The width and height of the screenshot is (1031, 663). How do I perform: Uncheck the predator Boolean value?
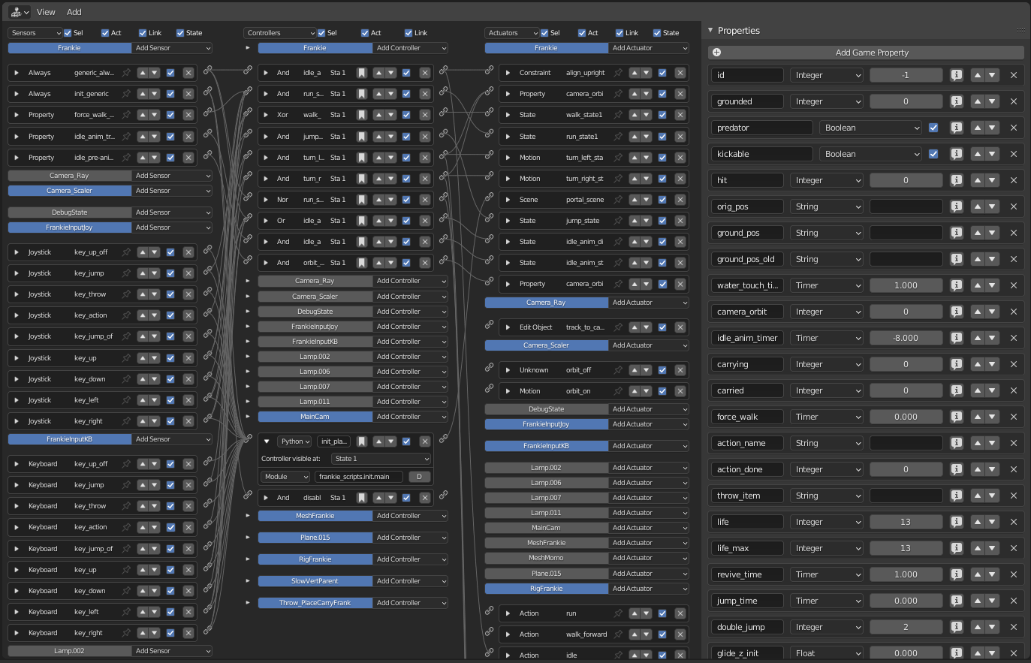coord(933,128)
